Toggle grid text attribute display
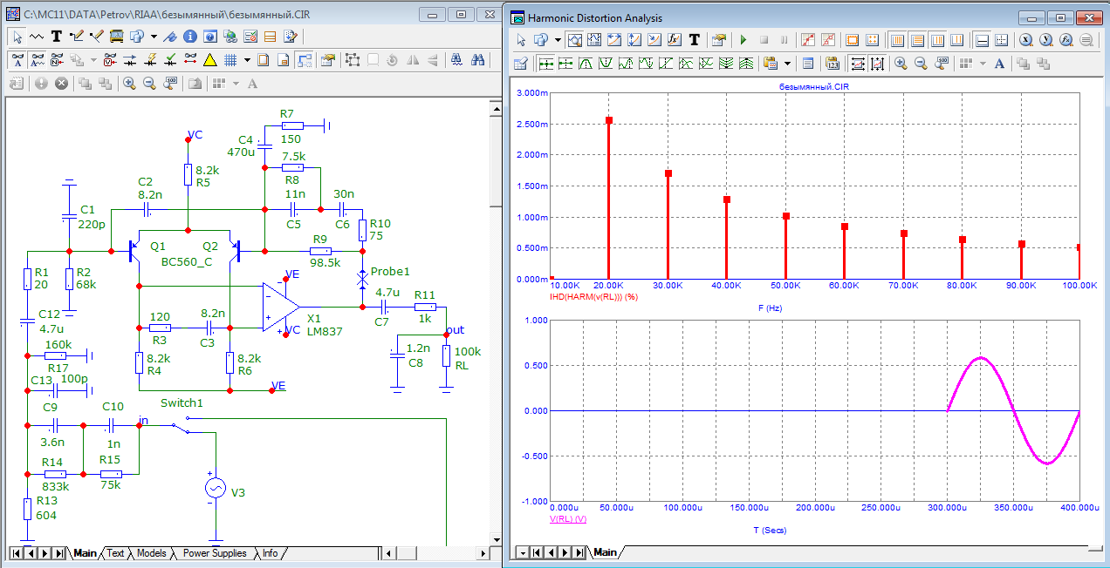The height and width of the screenshot is (568, 1110). coord(38,60)
